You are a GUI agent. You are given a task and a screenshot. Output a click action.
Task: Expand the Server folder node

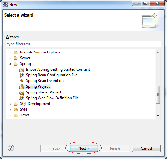pos(10,58)
